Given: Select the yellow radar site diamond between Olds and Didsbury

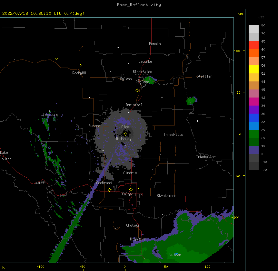Looking at the screenshot, I should tap(125, 134).
